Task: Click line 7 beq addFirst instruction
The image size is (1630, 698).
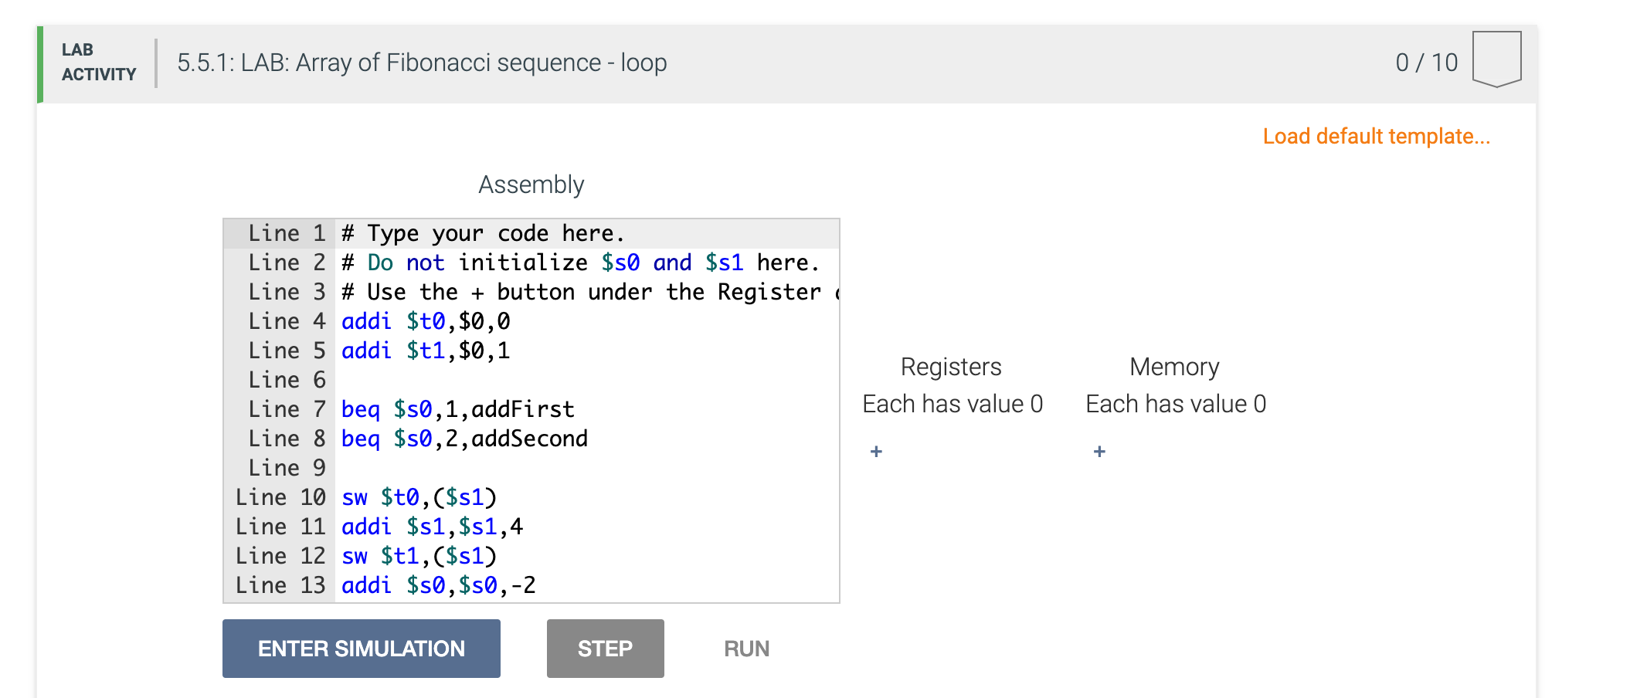Action: [x=457, y=409]
